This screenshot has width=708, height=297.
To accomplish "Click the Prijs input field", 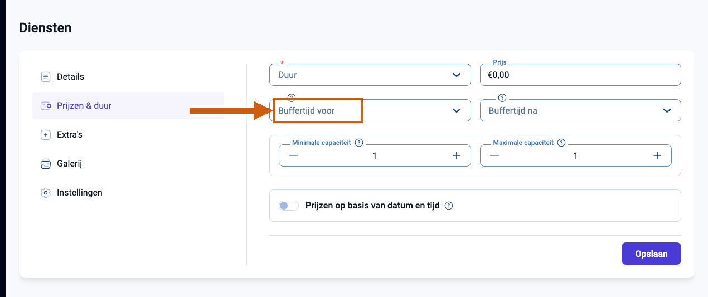I will click(x=580, y=75).
